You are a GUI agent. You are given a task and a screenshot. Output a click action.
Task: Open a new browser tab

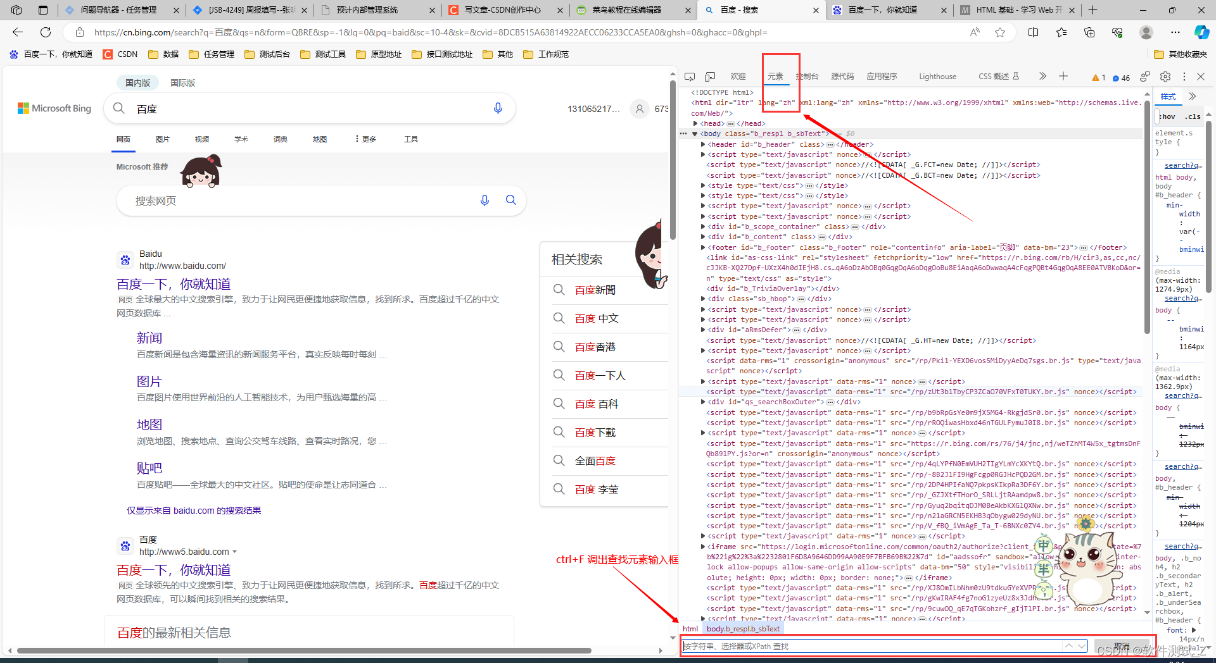tap(1092, 10)
